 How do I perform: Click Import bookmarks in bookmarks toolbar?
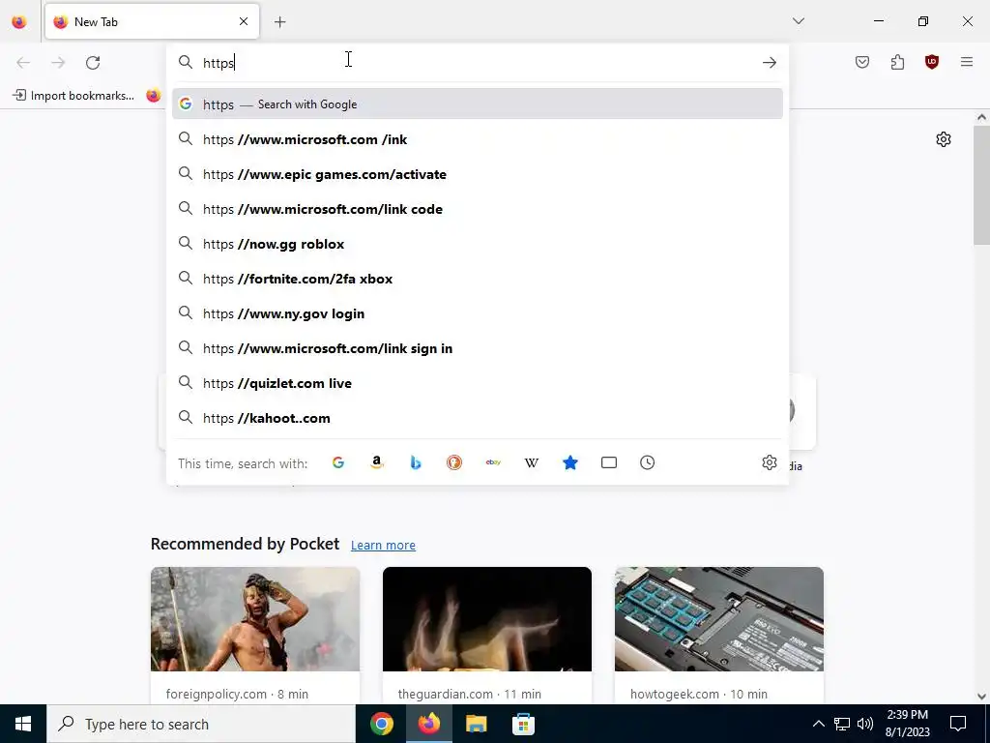73,96
